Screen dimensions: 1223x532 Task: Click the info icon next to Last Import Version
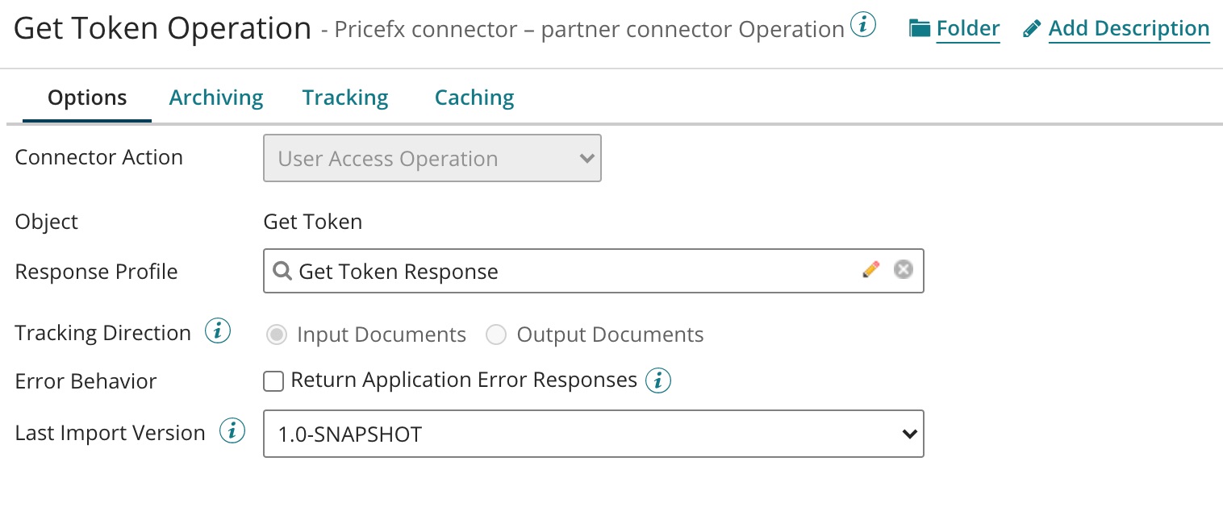pyautogui.click(x=232, y=431)
